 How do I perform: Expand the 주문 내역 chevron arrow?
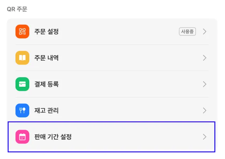205,58
